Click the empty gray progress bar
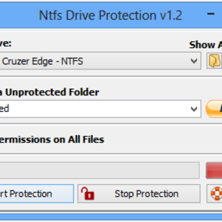222x222 pixels. click(99, 170)
